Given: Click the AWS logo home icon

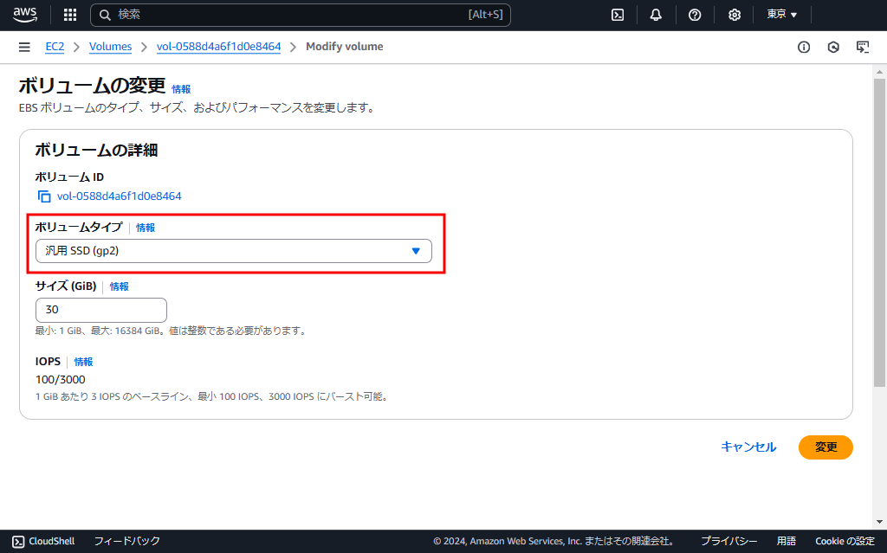Looking at the screenshot, I should coord(25,14).
